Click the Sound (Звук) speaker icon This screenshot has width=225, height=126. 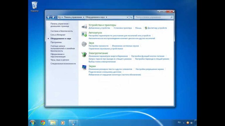click(84, 44)
